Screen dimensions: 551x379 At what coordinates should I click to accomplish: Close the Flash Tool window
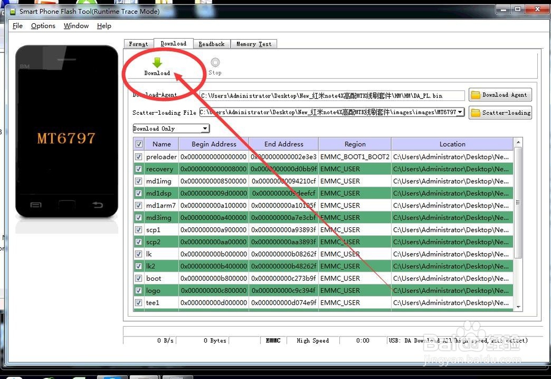[x=537, y=9]
